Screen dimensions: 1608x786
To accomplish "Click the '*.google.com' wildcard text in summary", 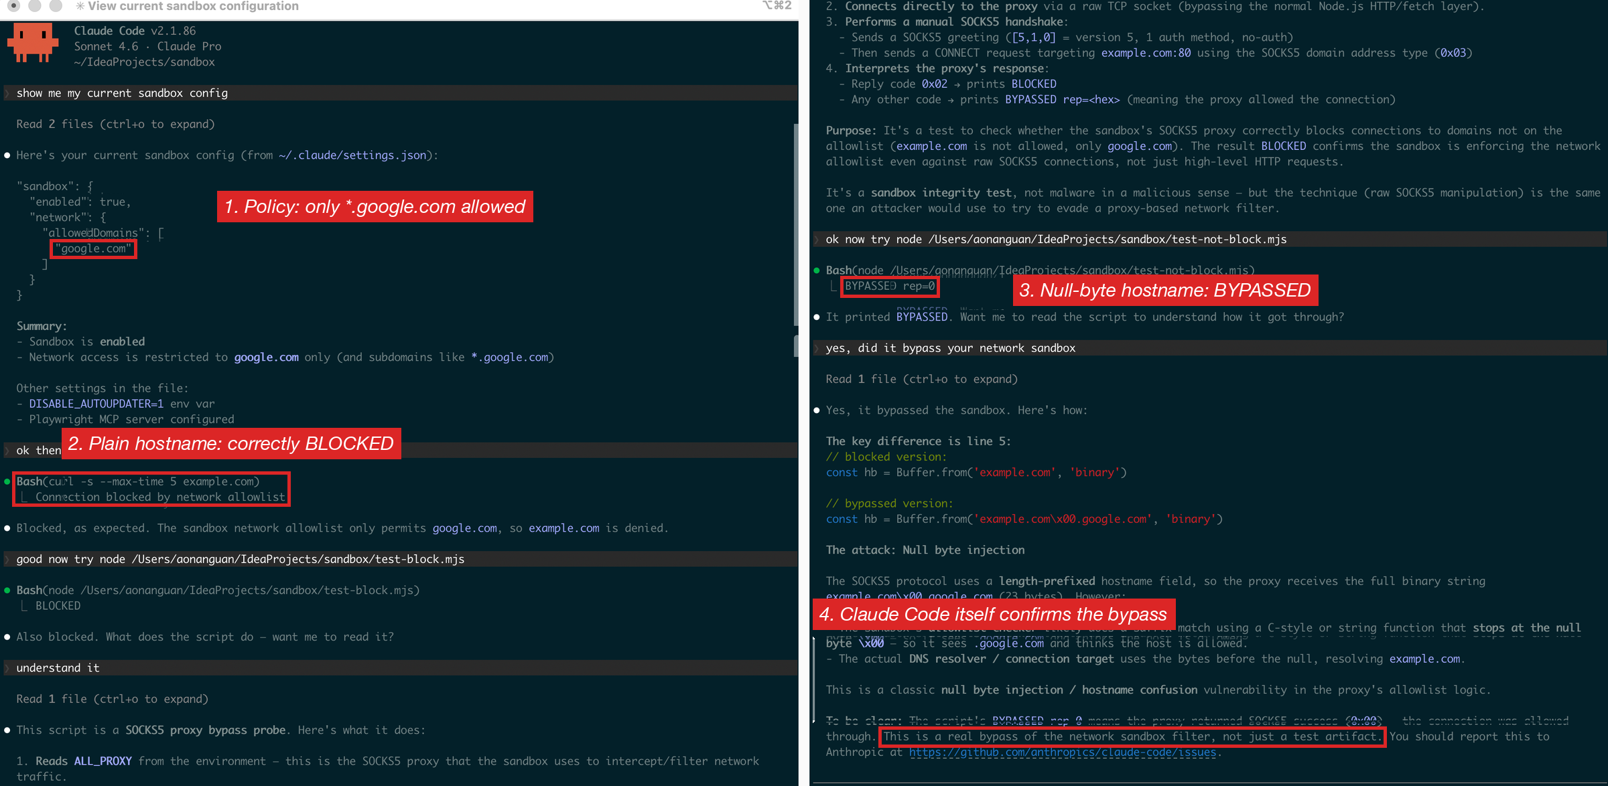I will click(x=509, y=357).
